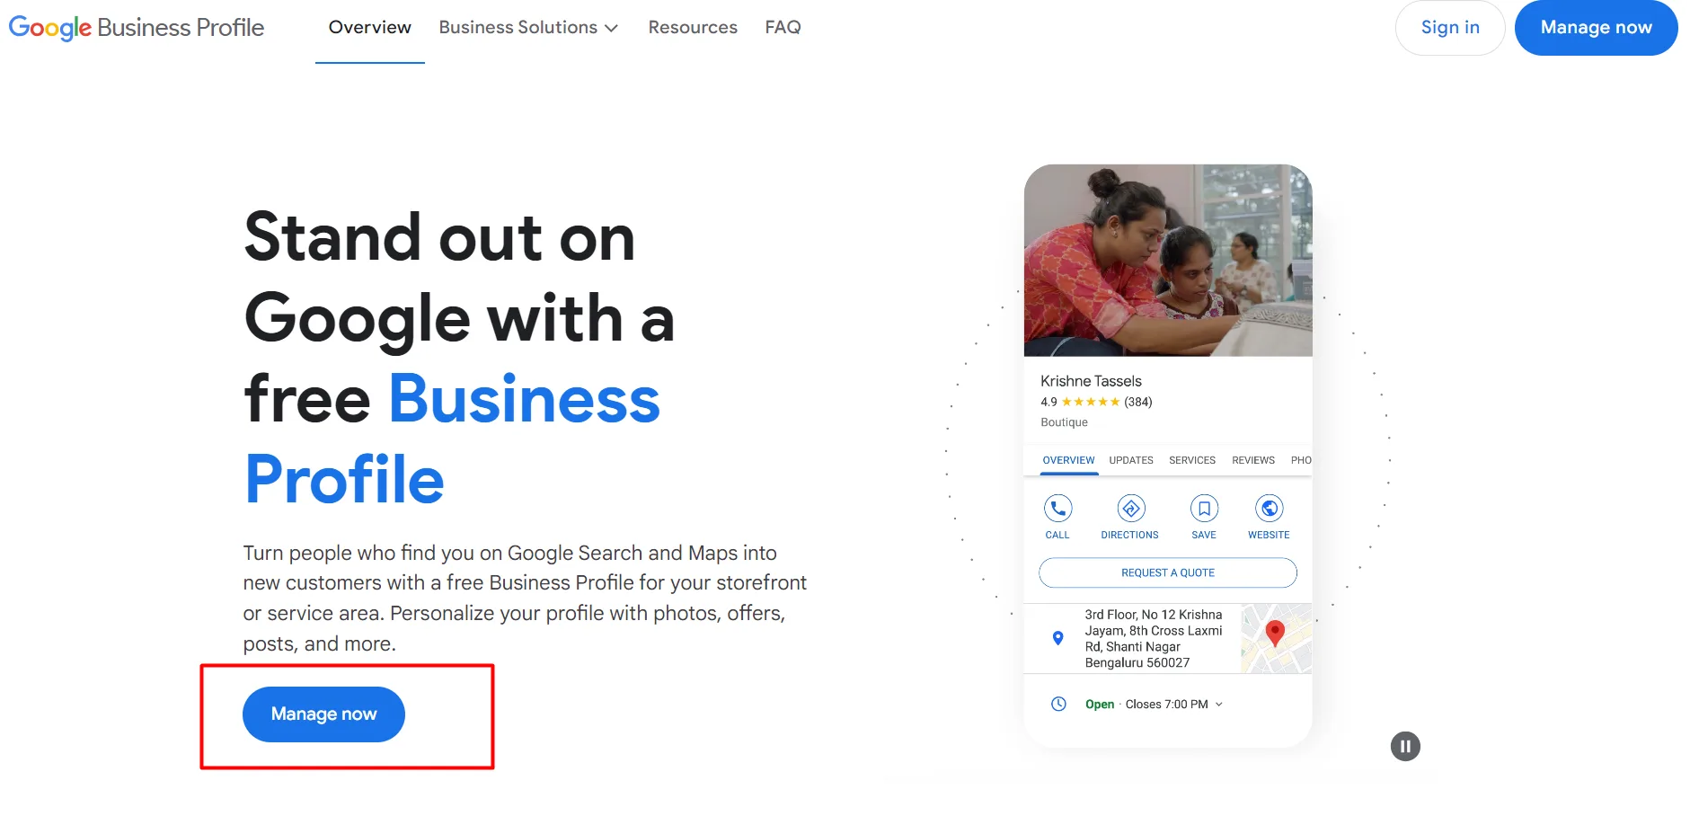Select the Services tab in profile card
This screenshot has height=825, width=1690.
click(1192, 460)
